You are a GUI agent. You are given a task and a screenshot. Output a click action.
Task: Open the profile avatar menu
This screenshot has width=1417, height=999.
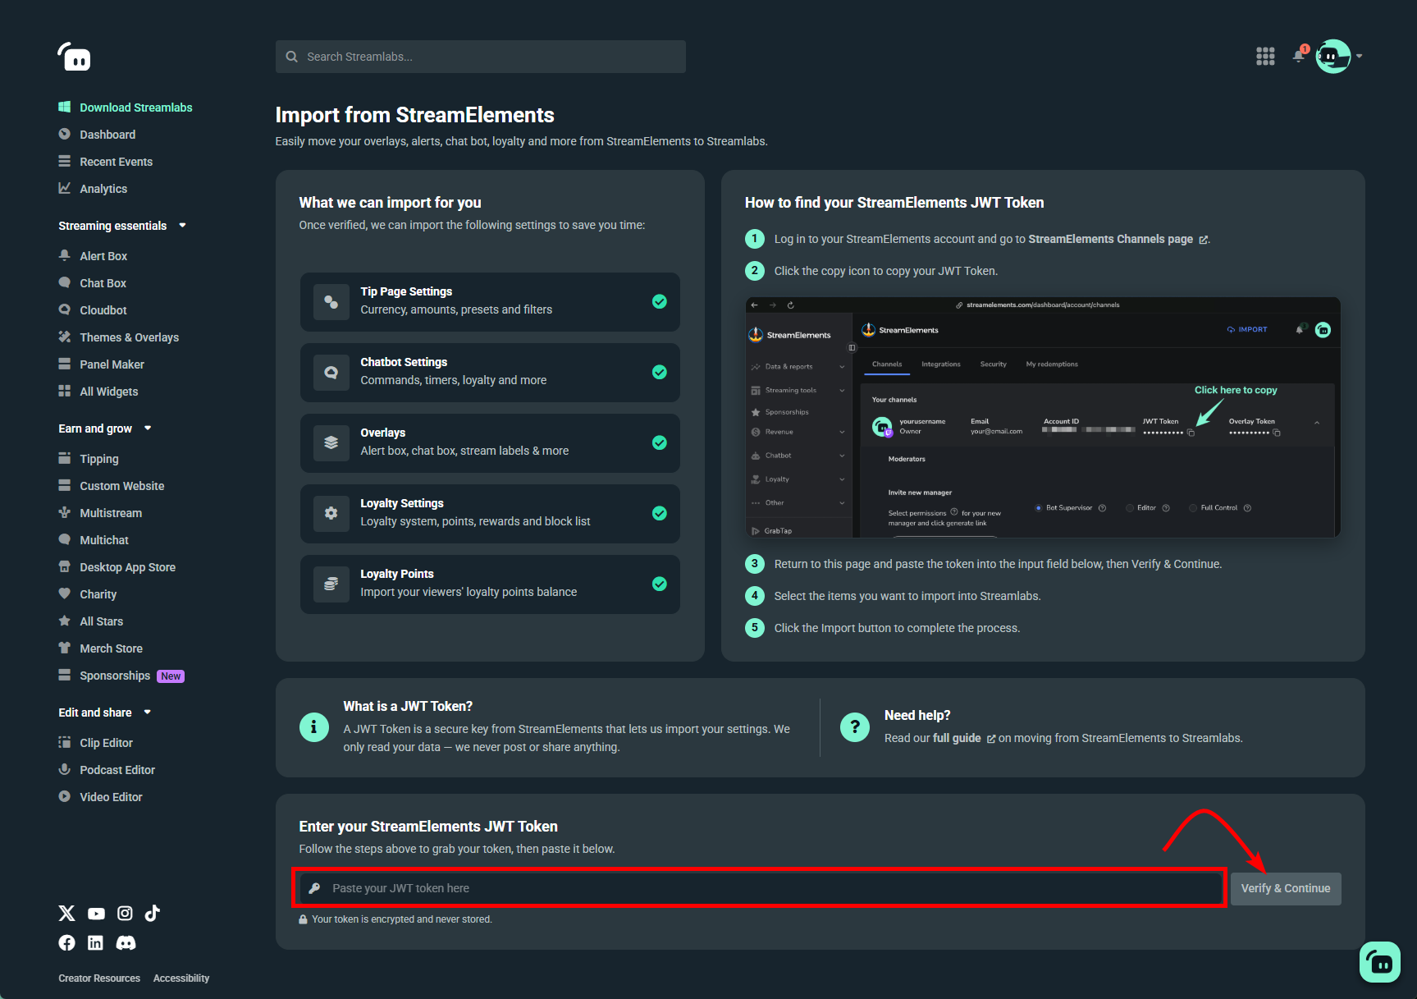1332,56
